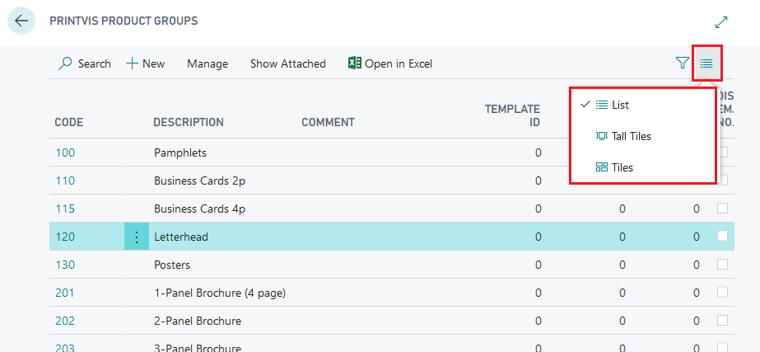Click the Excel icon in toolbar
This screenshot has width=760, height=352.
tap(354, 63)
